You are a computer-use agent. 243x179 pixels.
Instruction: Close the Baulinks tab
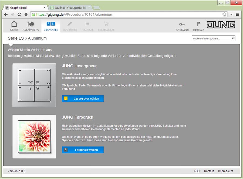(x=89, y=8)
